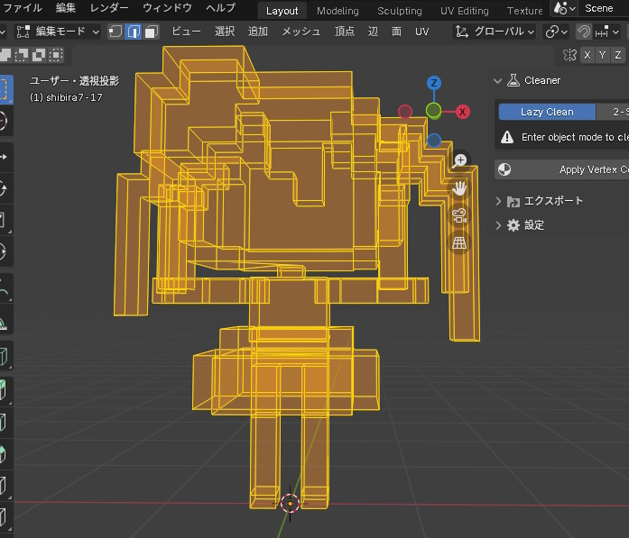
Task: Select vertex selection mode icon
Action: tap(116, 32)
